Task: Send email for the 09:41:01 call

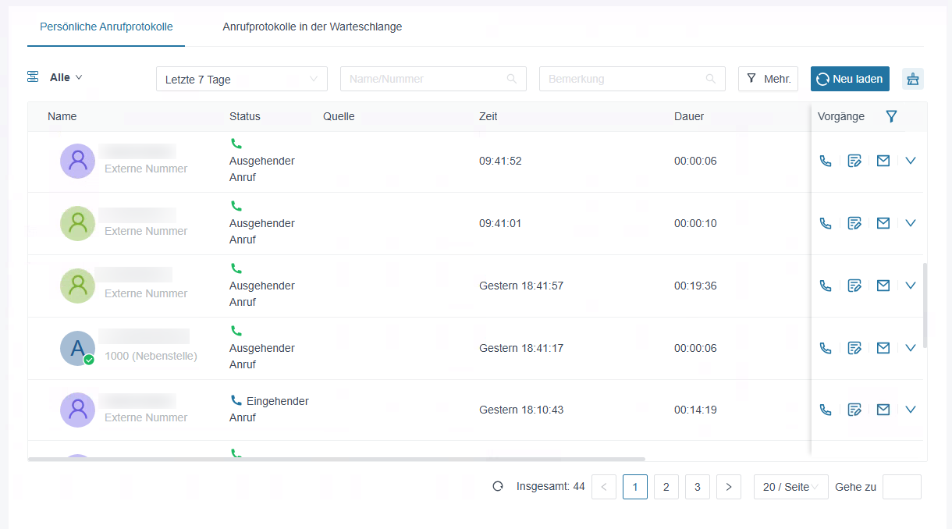Action: [x=883, y=223]
